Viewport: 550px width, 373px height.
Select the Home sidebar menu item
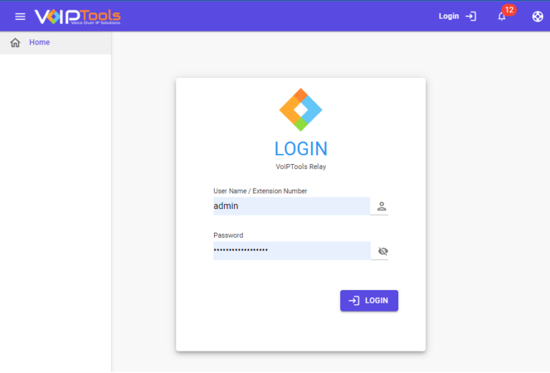(55, 42)
